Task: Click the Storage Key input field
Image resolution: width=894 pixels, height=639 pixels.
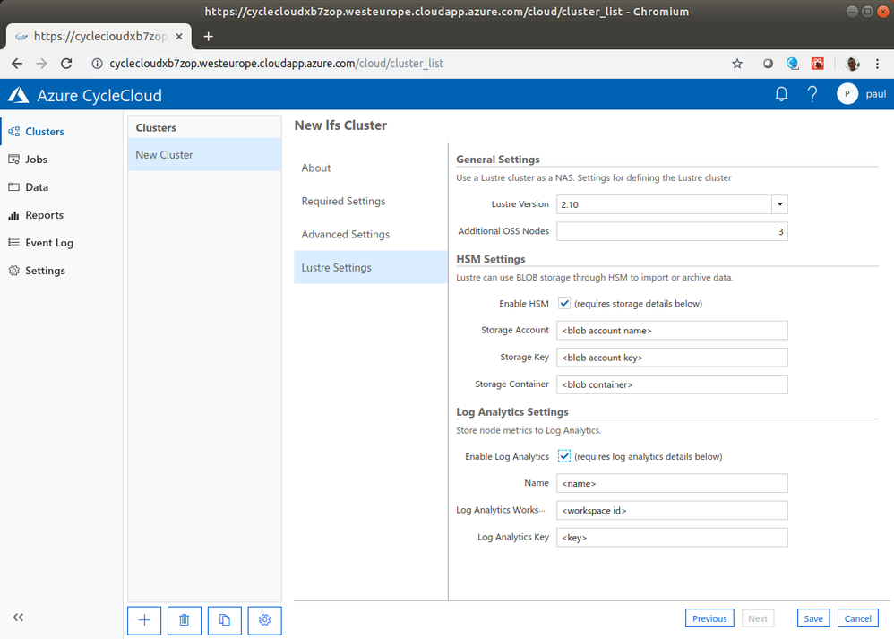Action: (x=672, y=358)
